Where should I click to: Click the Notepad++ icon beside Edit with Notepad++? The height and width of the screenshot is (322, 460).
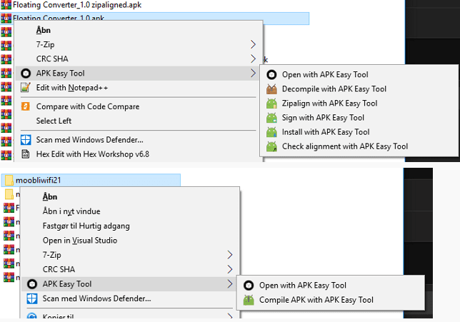[x=26, y=87]
